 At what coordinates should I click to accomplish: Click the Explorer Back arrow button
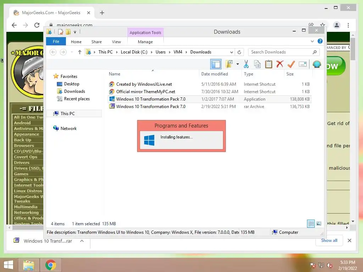click(x=53, y=52)
